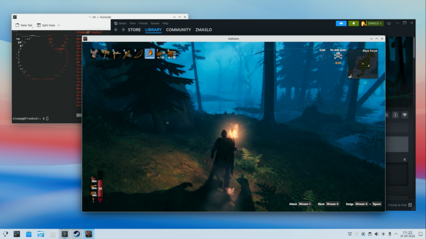
Task: Open the ZMASLO profile tab
Action: click(x=203, y=30)
